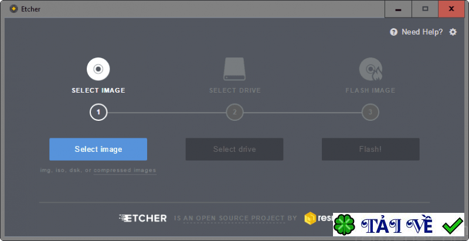469x241 pixels.
Task: Click the FLASH IMAGE heading text
Action: pyautogui.click(x=371, y=90)
